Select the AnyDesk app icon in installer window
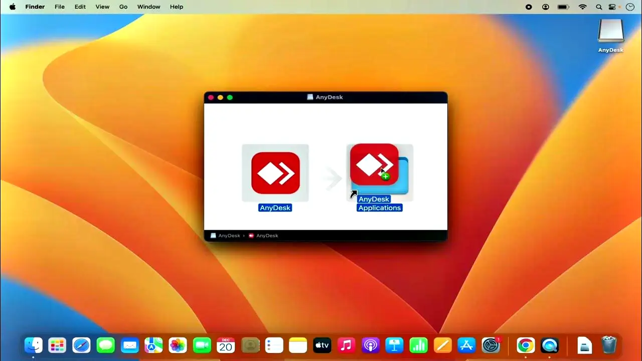The image size is (642, 361). [x=275, y=173]
